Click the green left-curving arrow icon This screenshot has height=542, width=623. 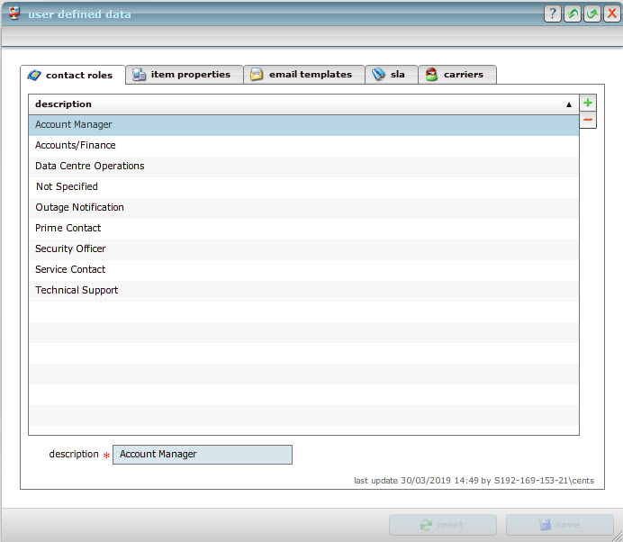[x=573, y=14]
